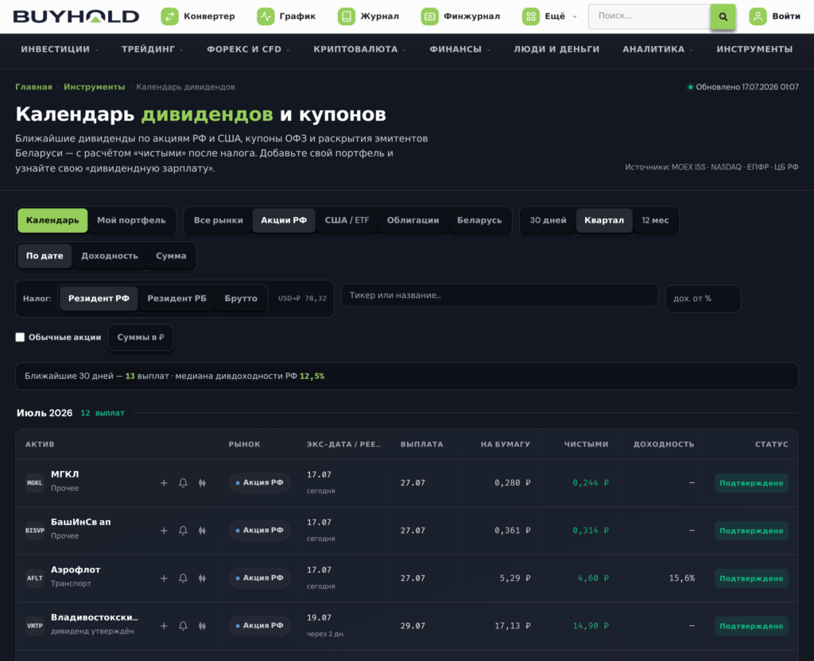This screenshot has height=661, width=814.
Task: Set bell alert for БашИнСв ап
Action: coord(184,531)
